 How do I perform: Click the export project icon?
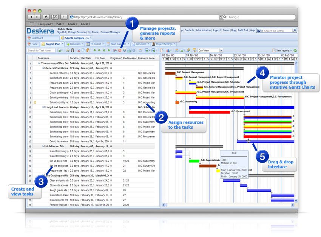[x=154, y=50]
